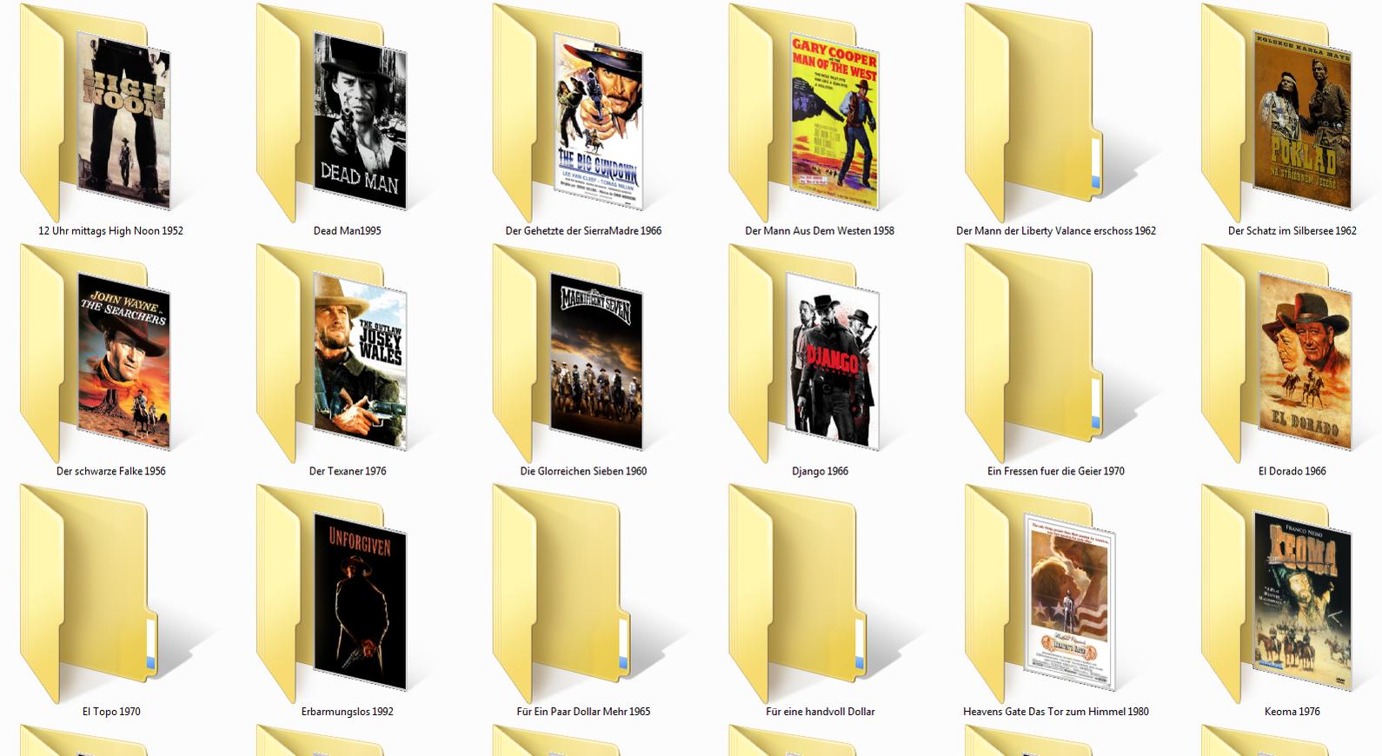Click label 'Ein Fressen fuer die Geier 1970'
The height and width of the screenshot is (756, 1382).
(1056, 472)
